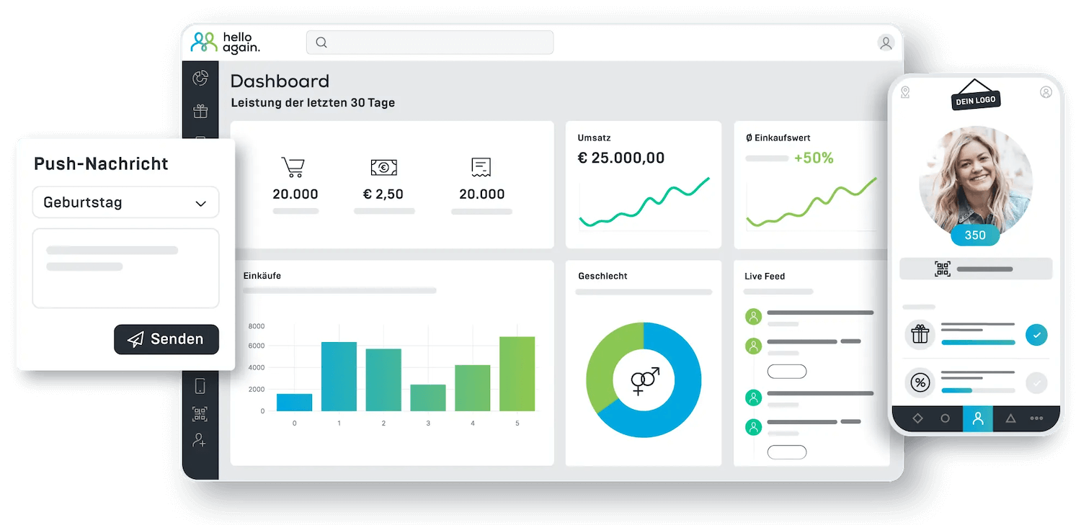Switch to the person tab in the phone app

[x=977, y=418]
